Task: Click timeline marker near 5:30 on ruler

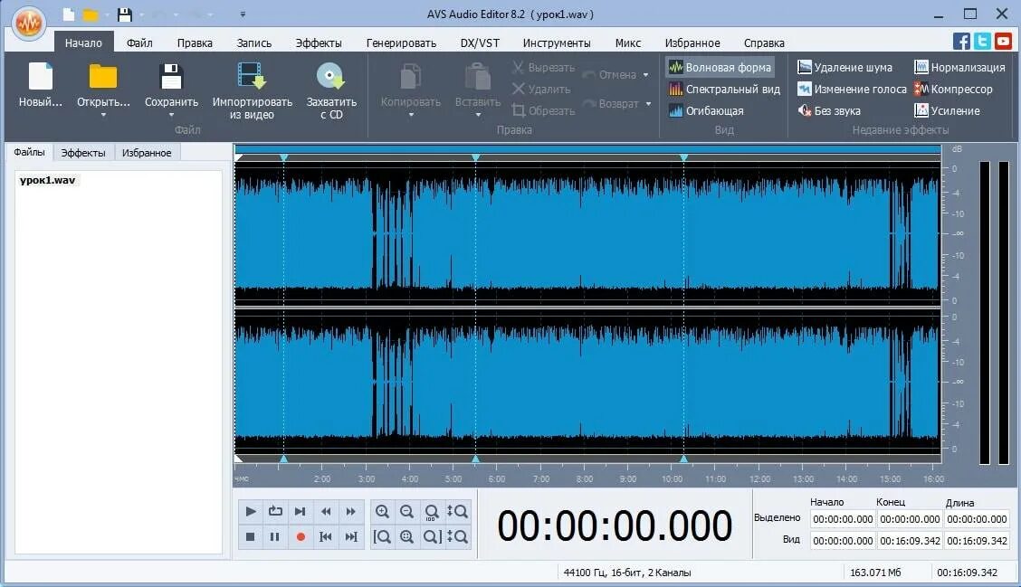Action: point(475,459)
